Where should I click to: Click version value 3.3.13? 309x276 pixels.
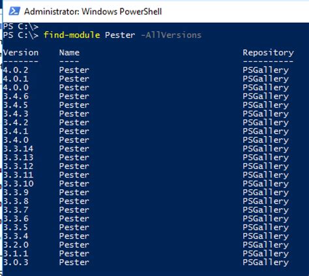[x=18, y=157]
